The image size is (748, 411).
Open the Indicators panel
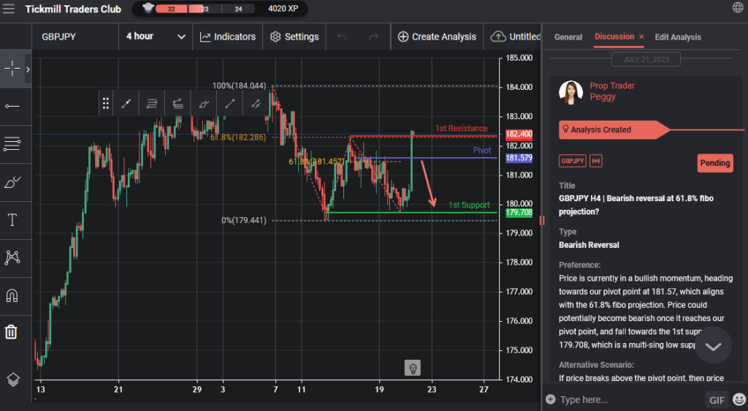(228, 37)
